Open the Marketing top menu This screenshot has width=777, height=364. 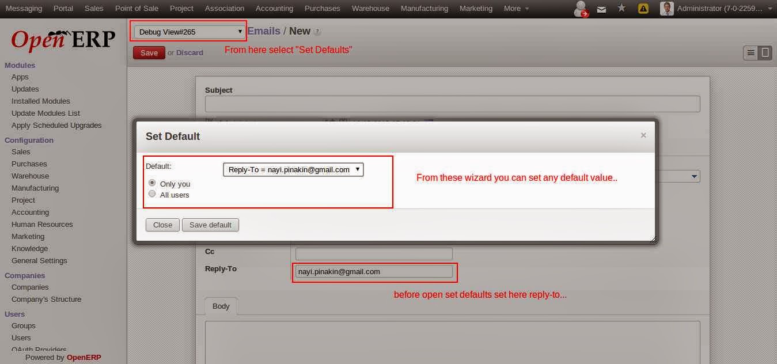click(x=476, y=9)
